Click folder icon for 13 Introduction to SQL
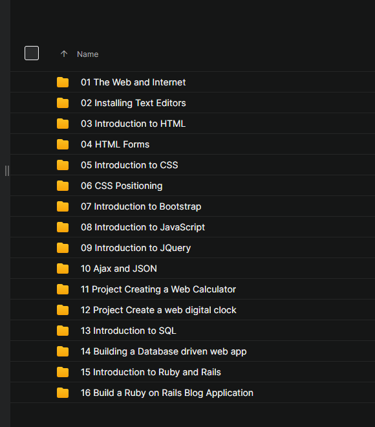This screenshot has height=427, width=375. click(x=63, y=331)
